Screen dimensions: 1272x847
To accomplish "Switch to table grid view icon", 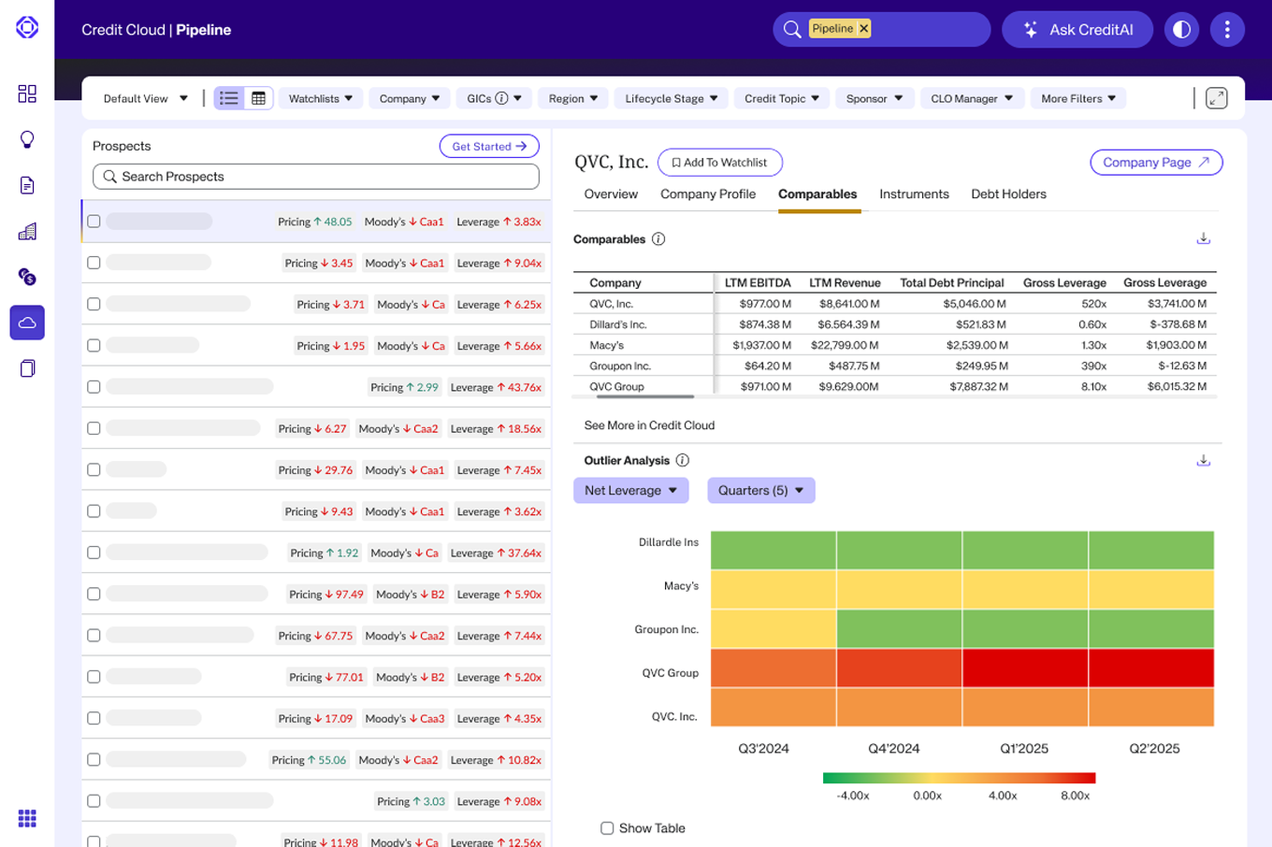I will (x=259, y=98).
